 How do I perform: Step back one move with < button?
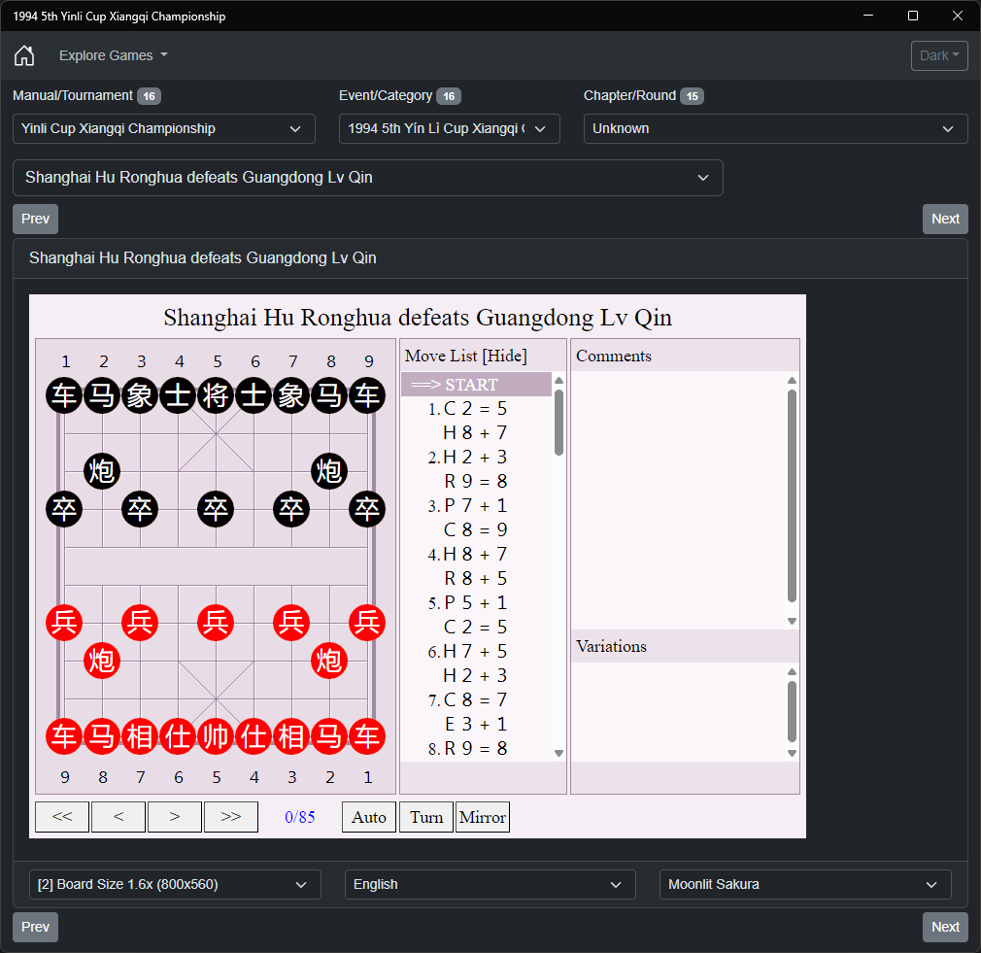tap(118, 817)
